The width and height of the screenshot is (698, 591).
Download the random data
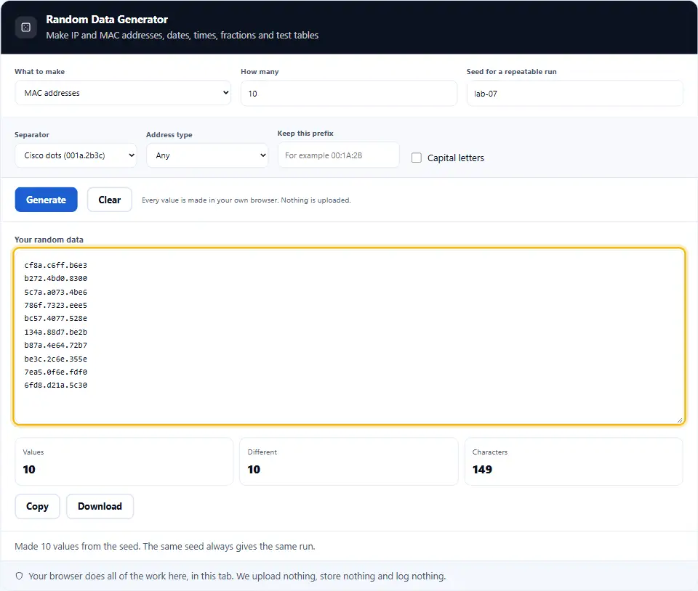click(100, 506)
